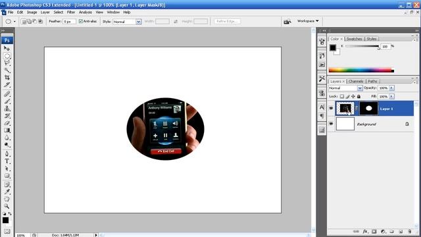Select the Brush tool
The height and width of the screenshot is (237, 421).
pos(7,101)
